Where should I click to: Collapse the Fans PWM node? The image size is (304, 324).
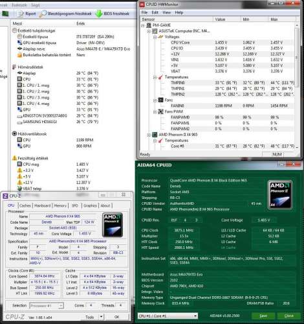(x=155, y=111)
